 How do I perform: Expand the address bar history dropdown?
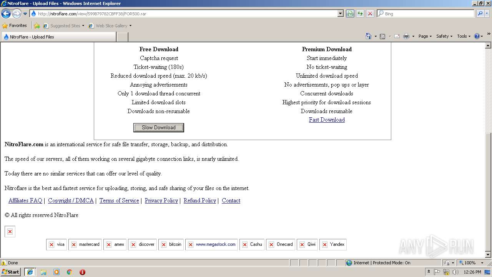340,14
